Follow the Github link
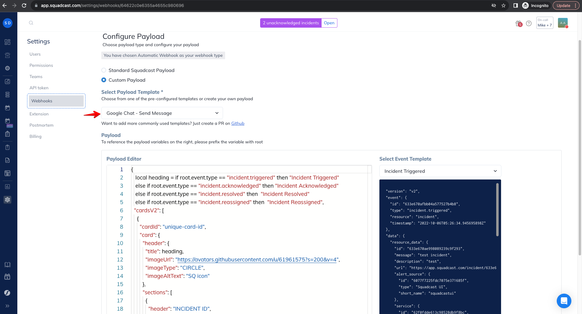 pyautogui.click(x=238, y=123)
